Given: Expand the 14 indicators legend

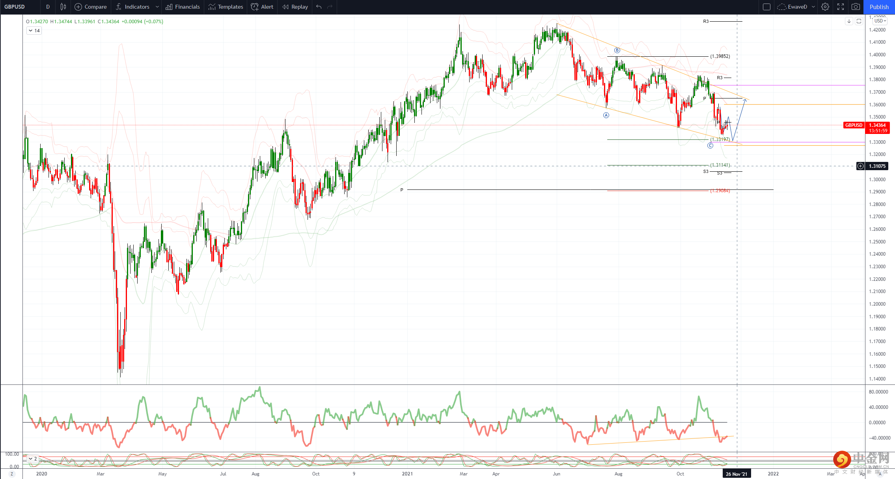Looking at the screenshot, I should tap(34, 30).
